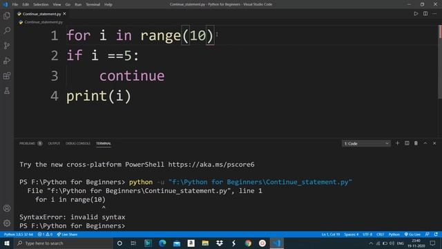Click the 'SyntaxError: invalid syntax' message
The image size is (442, 249).
pos(72,217)
